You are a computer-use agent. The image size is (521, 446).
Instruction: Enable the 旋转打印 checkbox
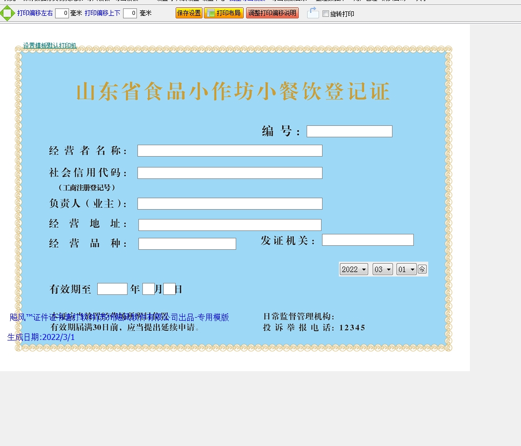pyautogui.click(x=326, y=14)
